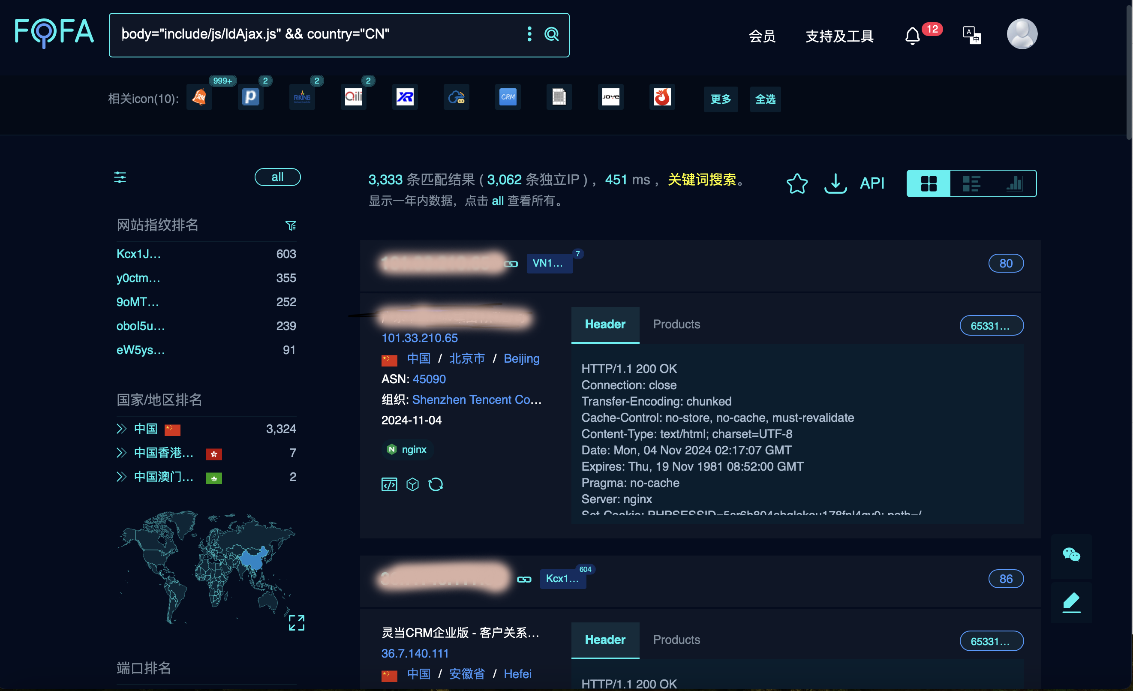Switch to statistics chart view
This screenshot has width=1133, height=691.
pyautogui.click(x=1014, y=183)
